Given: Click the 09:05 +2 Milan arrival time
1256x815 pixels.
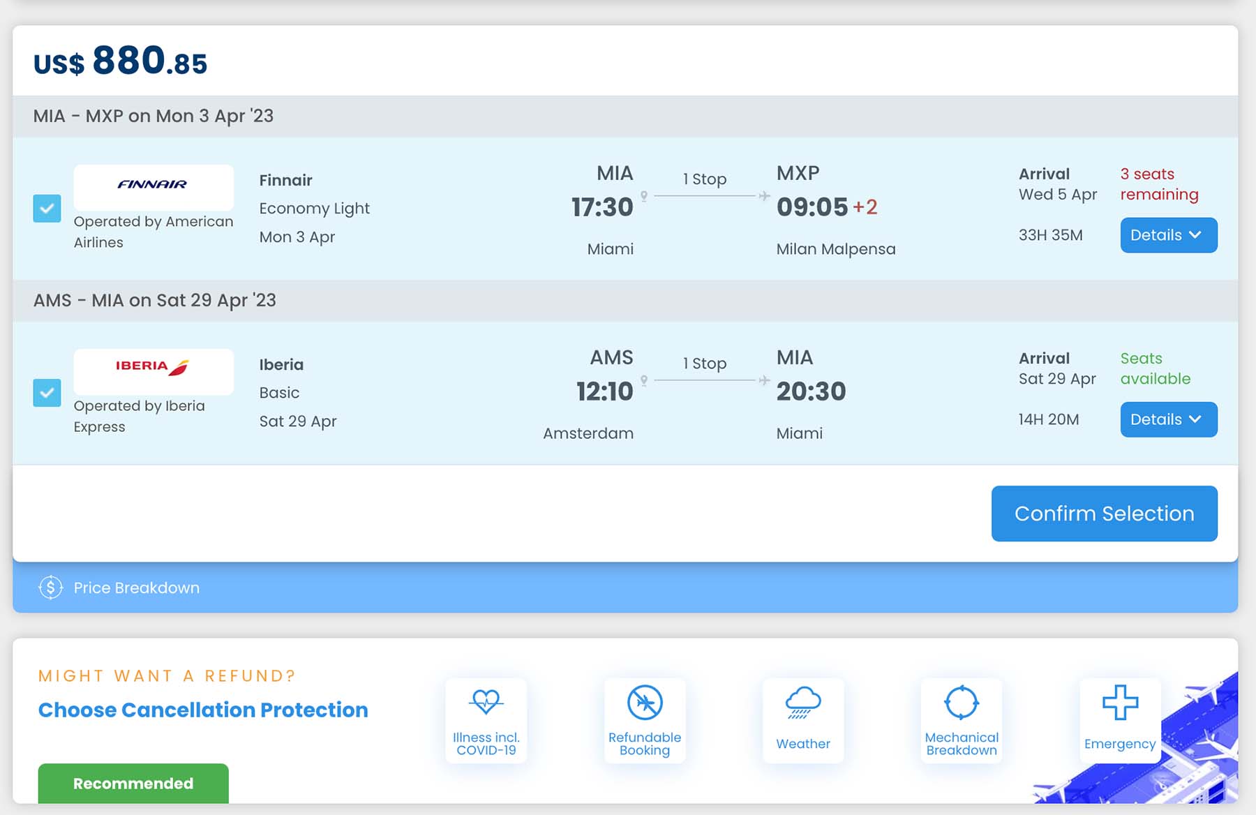Looking at the screenshot, I should pos(827,207).
